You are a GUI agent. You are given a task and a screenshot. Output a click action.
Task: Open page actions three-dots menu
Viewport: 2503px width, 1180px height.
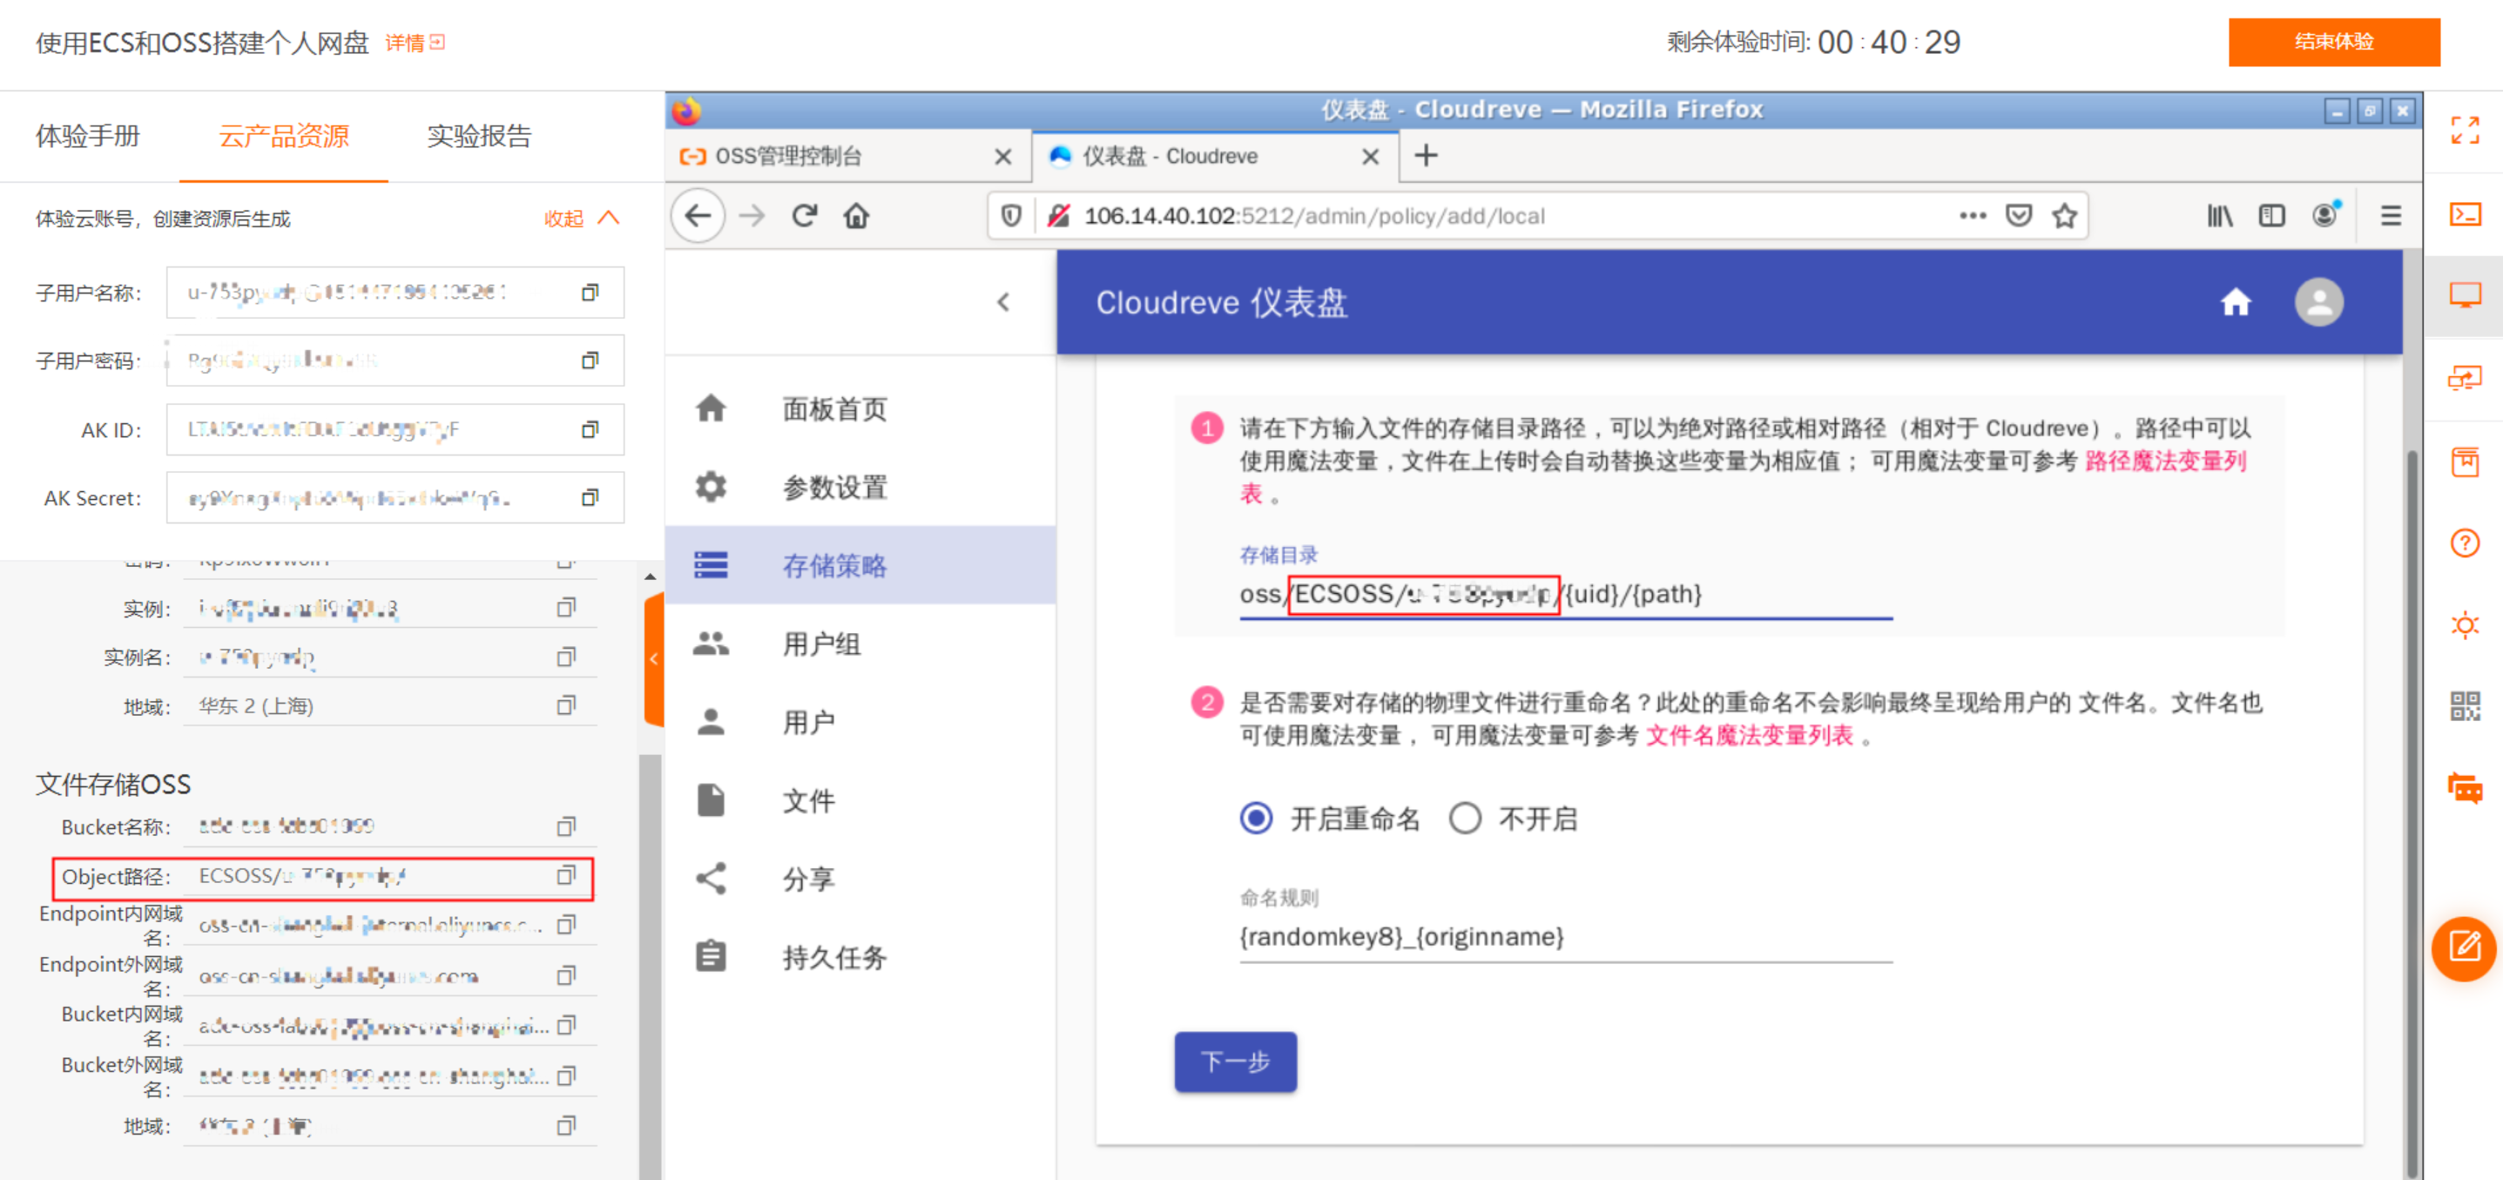(x=1972, y=216)
